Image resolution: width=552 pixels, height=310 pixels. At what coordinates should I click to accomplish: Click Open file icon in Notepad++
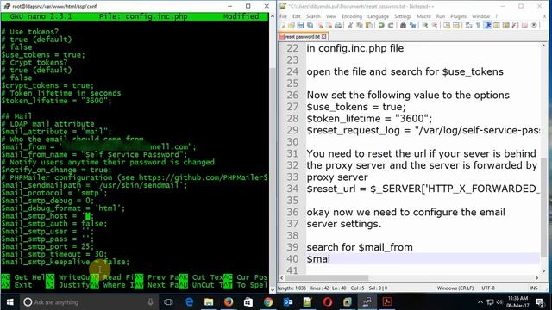[292, 25]
